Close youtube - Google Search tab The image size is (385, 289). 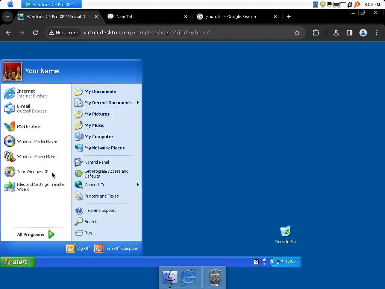(275, 17)
